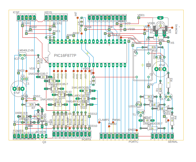
Task: Click the VSS2_ label
Action: point(37,96)
